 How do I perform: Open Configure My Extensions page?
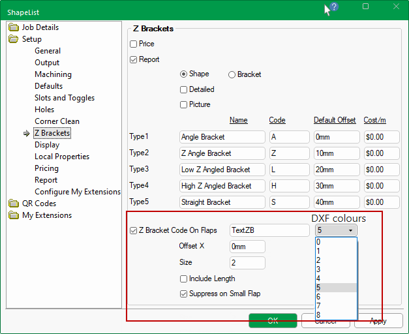(x=78, y=192)
